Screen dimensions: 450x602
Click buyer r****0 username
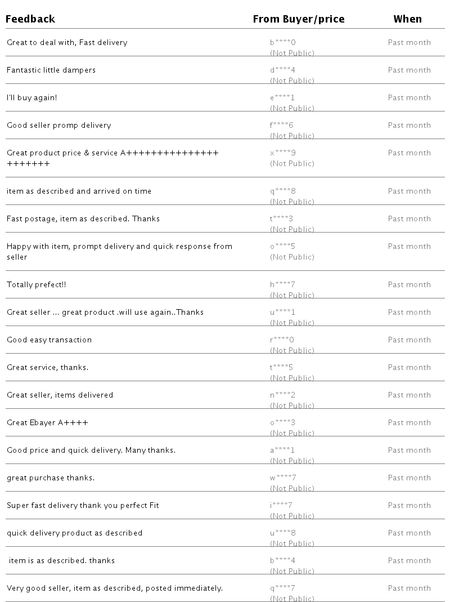point(282,340)
